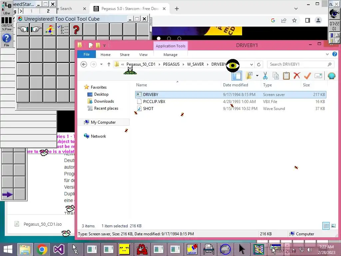Open the File tab in Explorer
This screenshot has width=341, height=256.
tap(87, 54)
